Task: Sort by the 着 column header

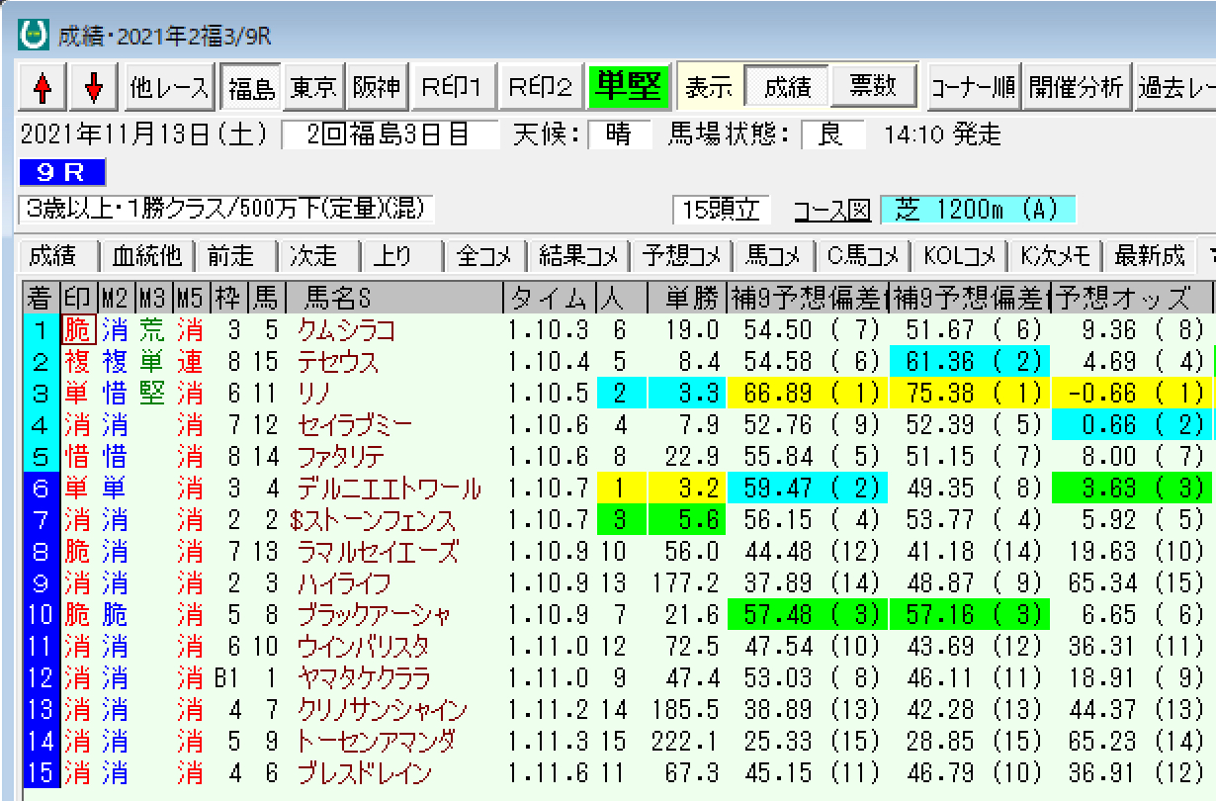Action: point(41,298)
